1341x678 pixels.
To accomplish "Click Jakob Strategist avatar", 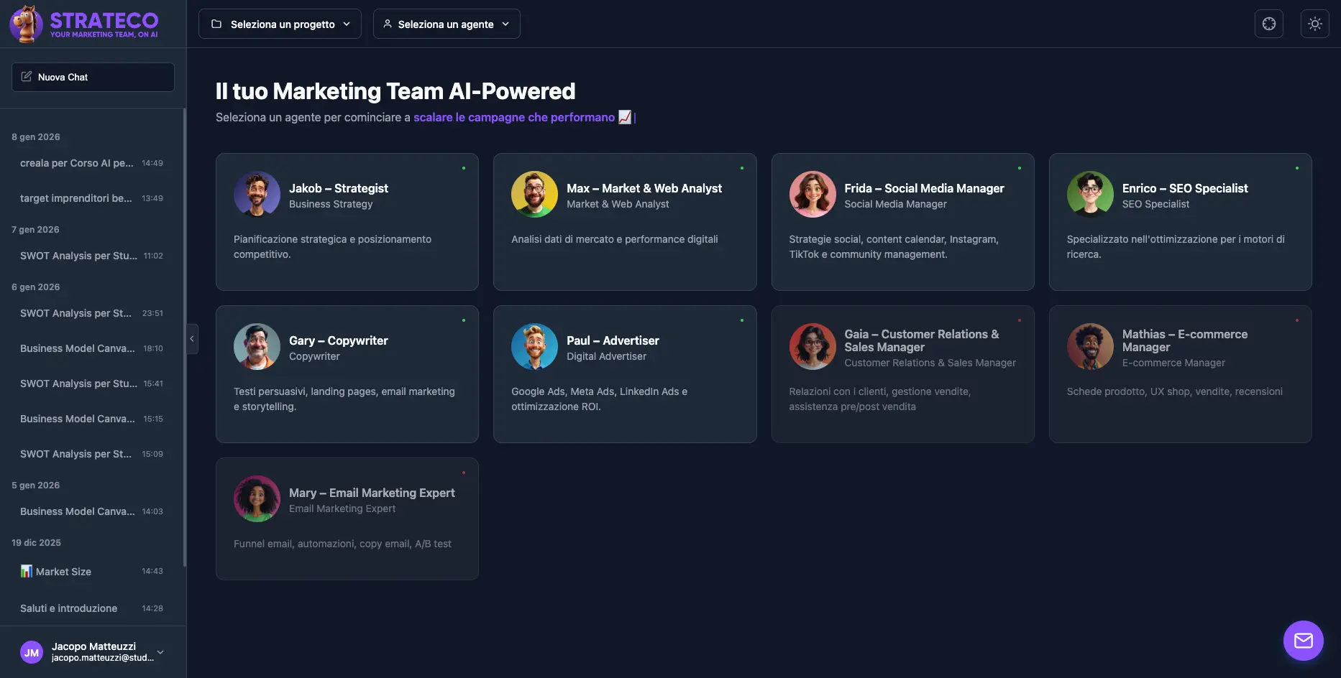I will 257,194.
